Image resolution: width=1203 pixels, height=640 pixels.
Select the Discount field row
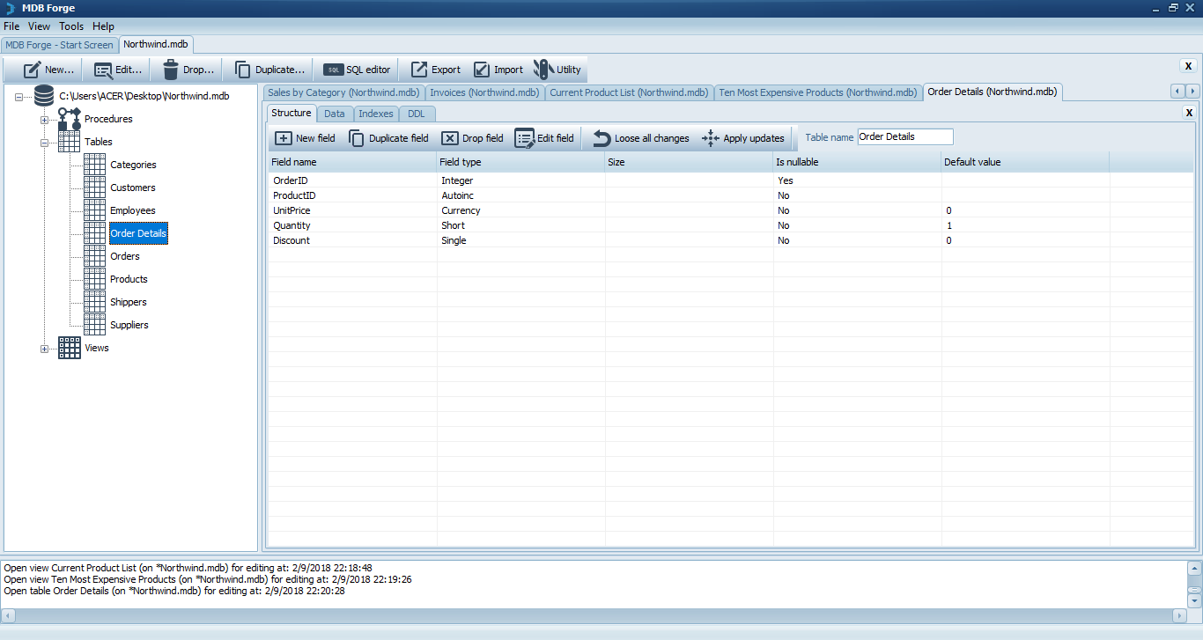pyautogui.click(x=733, y=240)
